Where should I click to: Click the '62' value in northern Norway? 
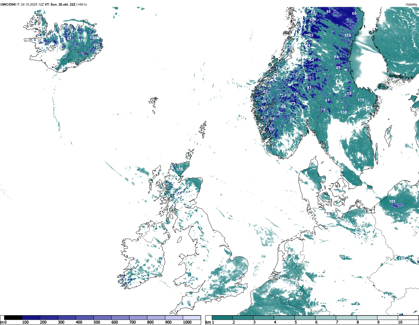tap(313, 13)
